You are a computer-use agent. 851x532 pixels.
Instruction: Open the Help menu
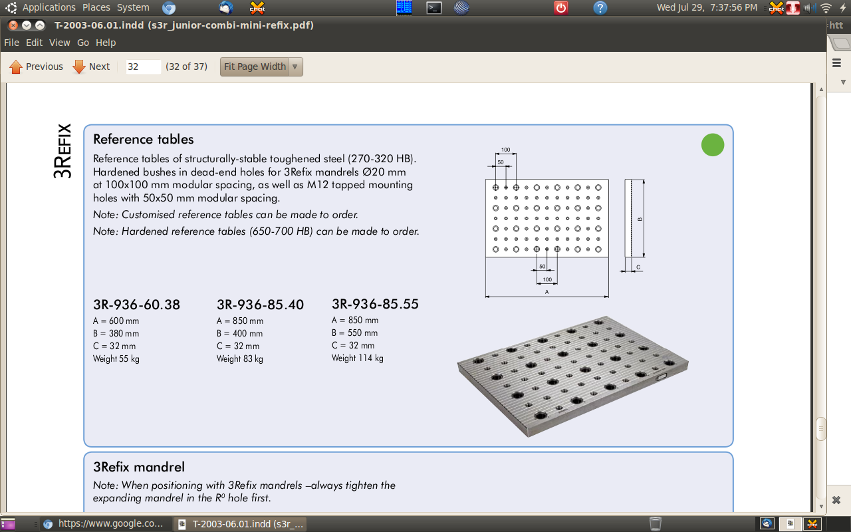pos(106,43)
